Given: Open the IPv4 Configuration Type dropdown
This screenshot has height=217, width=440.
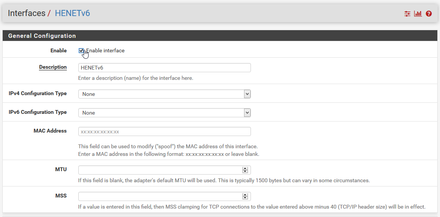Looking at the screenshot, I should click(x=164, y=94).
